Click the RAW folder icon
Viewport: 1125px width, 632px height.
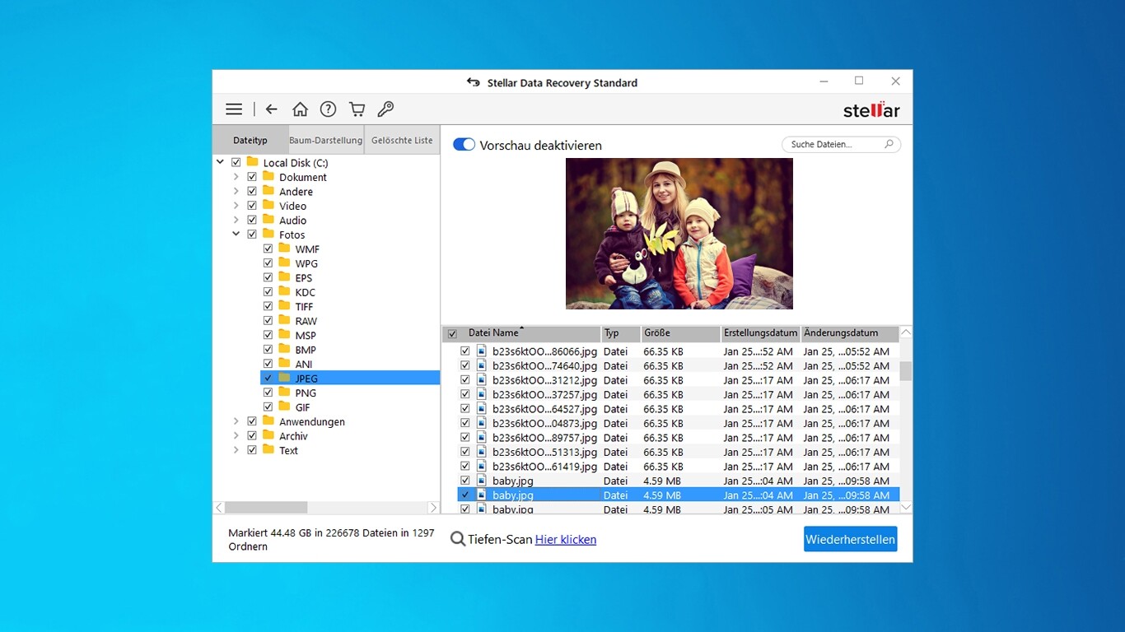(284, 320)
